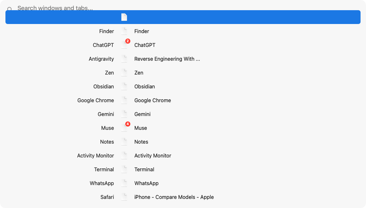Switch to the WhatsApp window title
The width and height of the screenshot is (366, 208).
146,183
